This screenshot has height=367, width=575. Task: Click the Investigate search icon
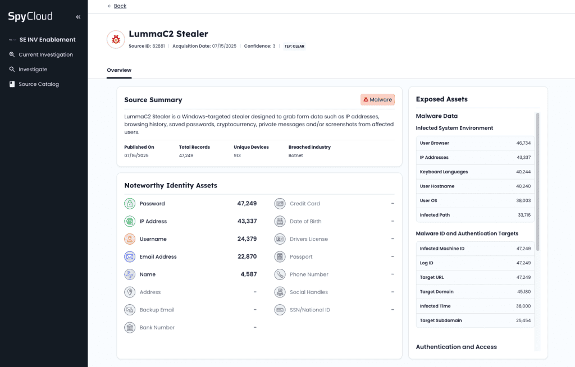click(12, 69)
